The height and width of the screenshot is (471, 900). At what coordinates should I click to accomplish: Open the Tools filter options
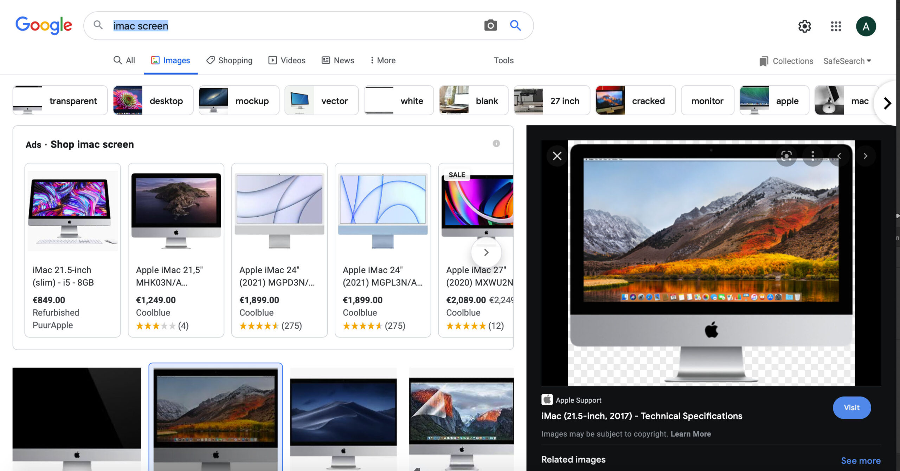coord(503,60)
